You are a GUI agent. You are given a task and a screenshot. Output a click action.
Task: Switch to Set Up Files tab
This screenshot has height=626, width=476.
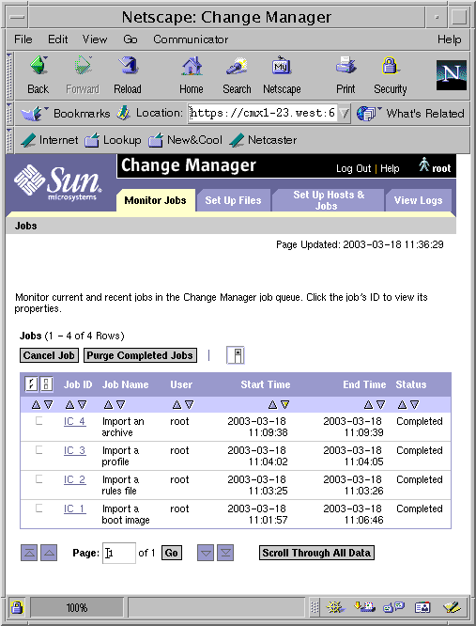click(233, 200)
